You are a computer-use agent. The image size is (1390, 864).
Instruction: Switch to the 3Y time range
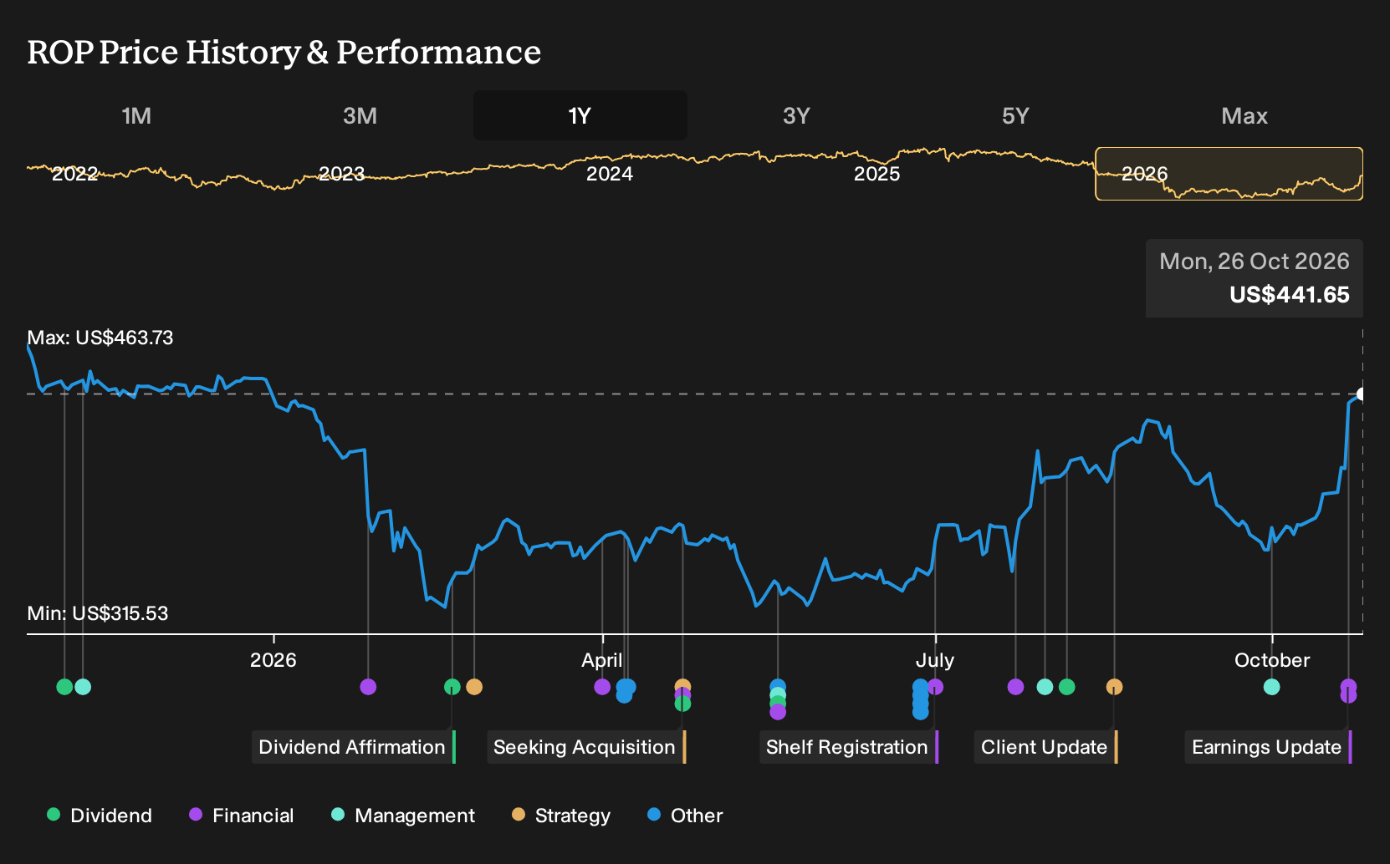[x=796, y=115]
